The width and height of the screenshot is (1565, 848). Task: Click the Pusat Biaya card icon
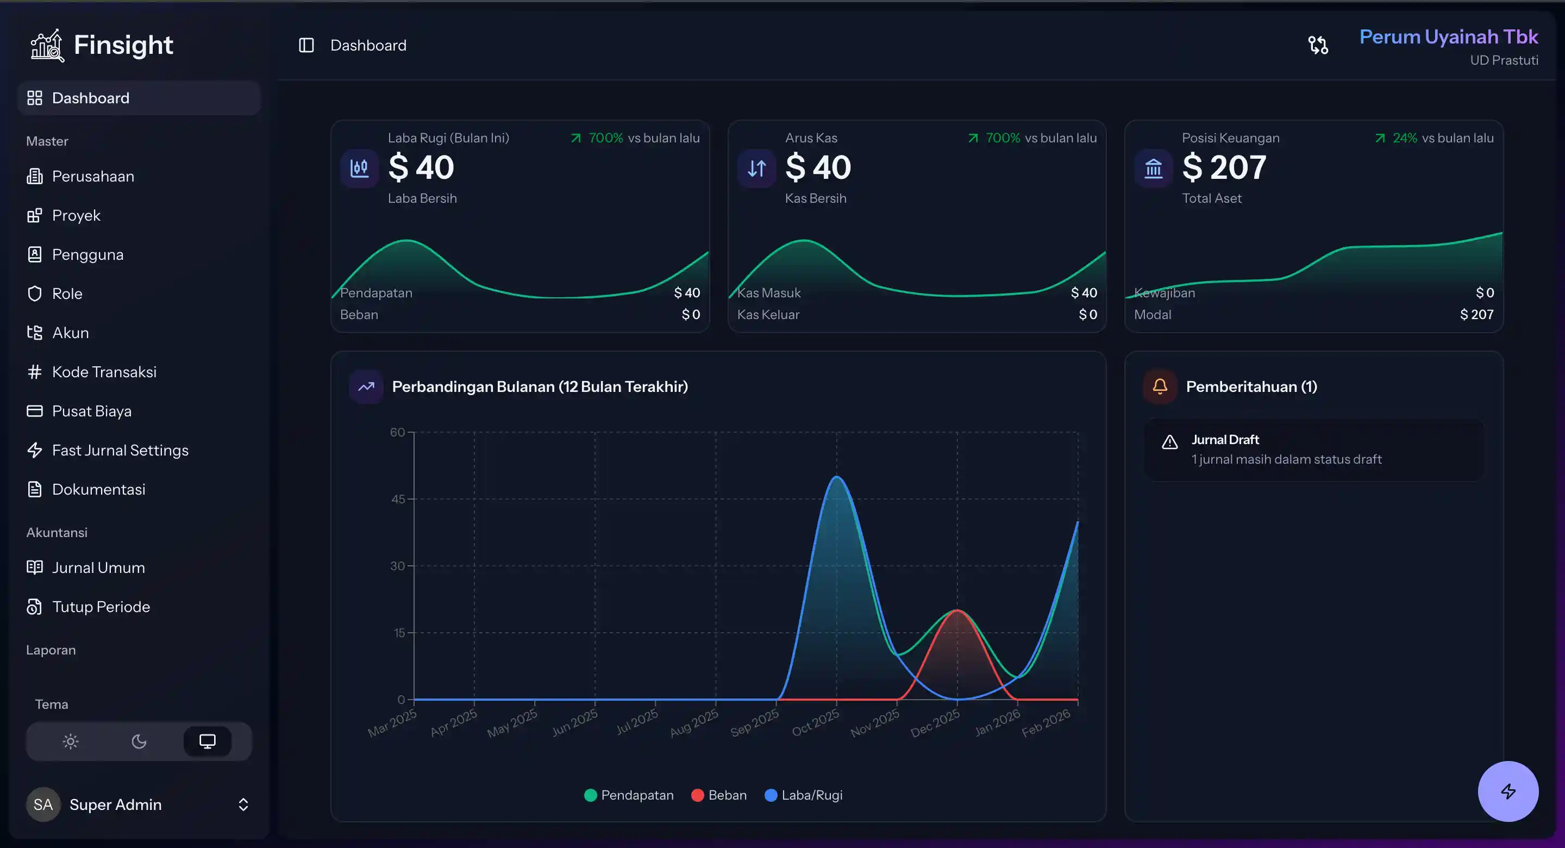pos(35,411)
